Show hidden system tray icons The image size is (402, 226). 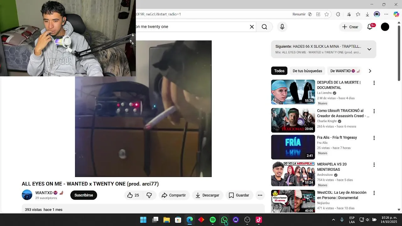(333, 220)
